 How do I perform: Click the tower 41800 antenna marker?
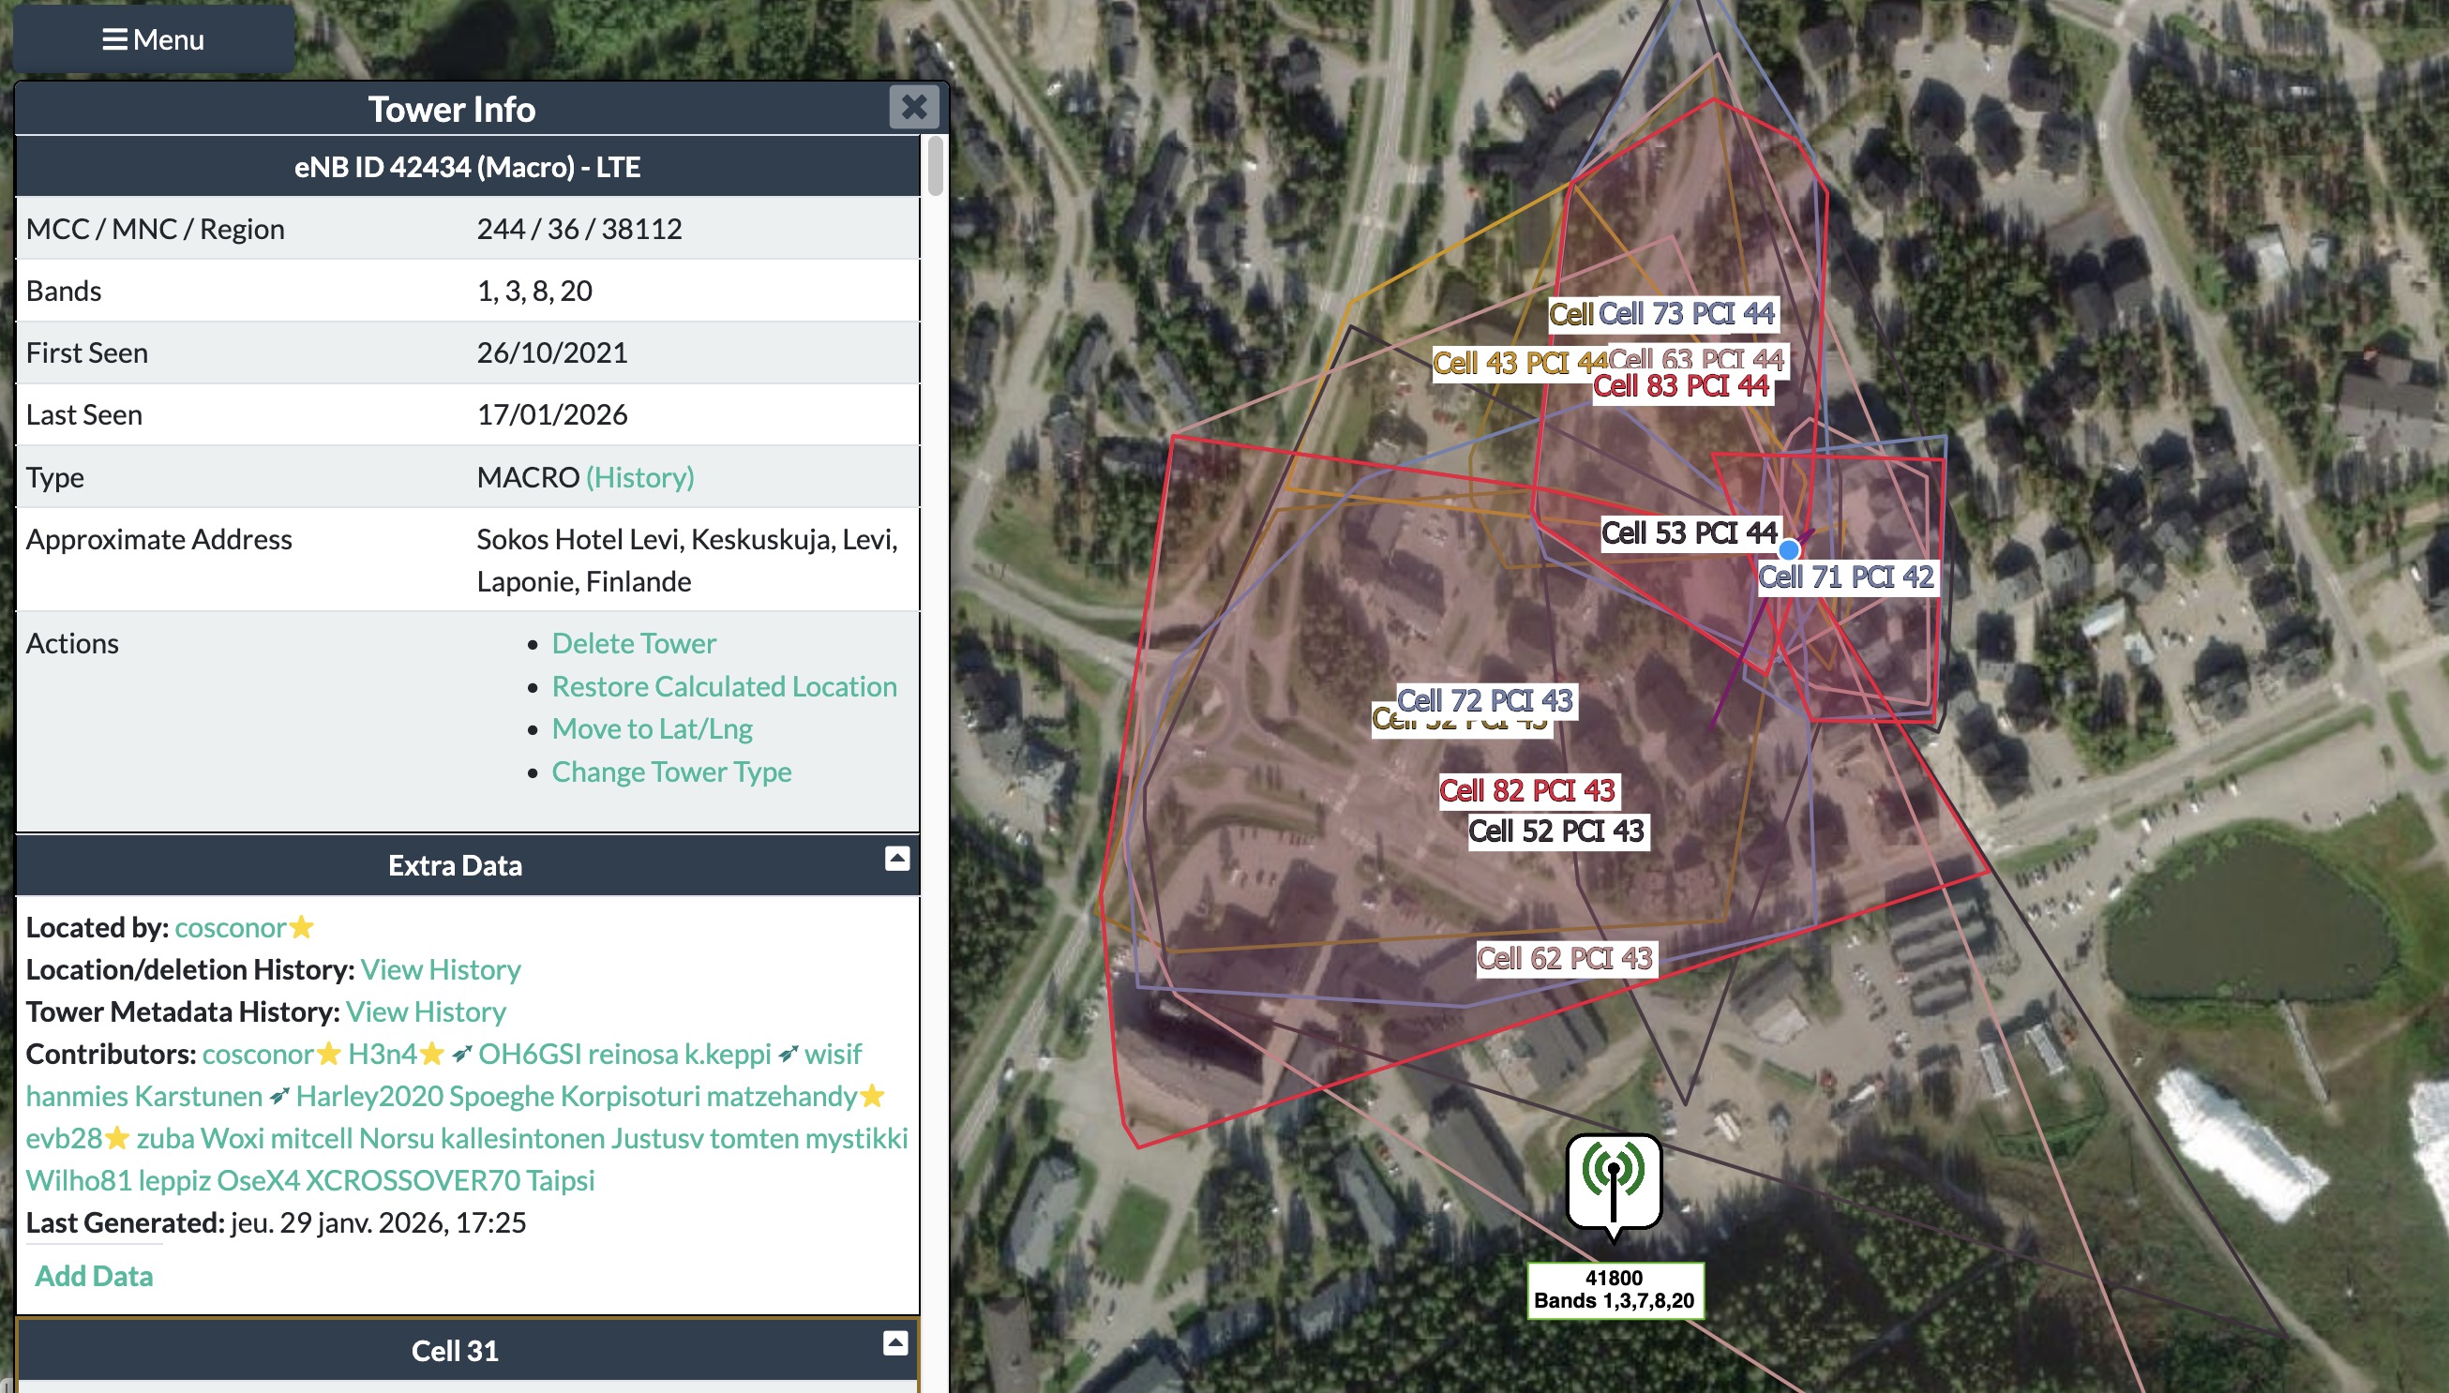1613,1181
